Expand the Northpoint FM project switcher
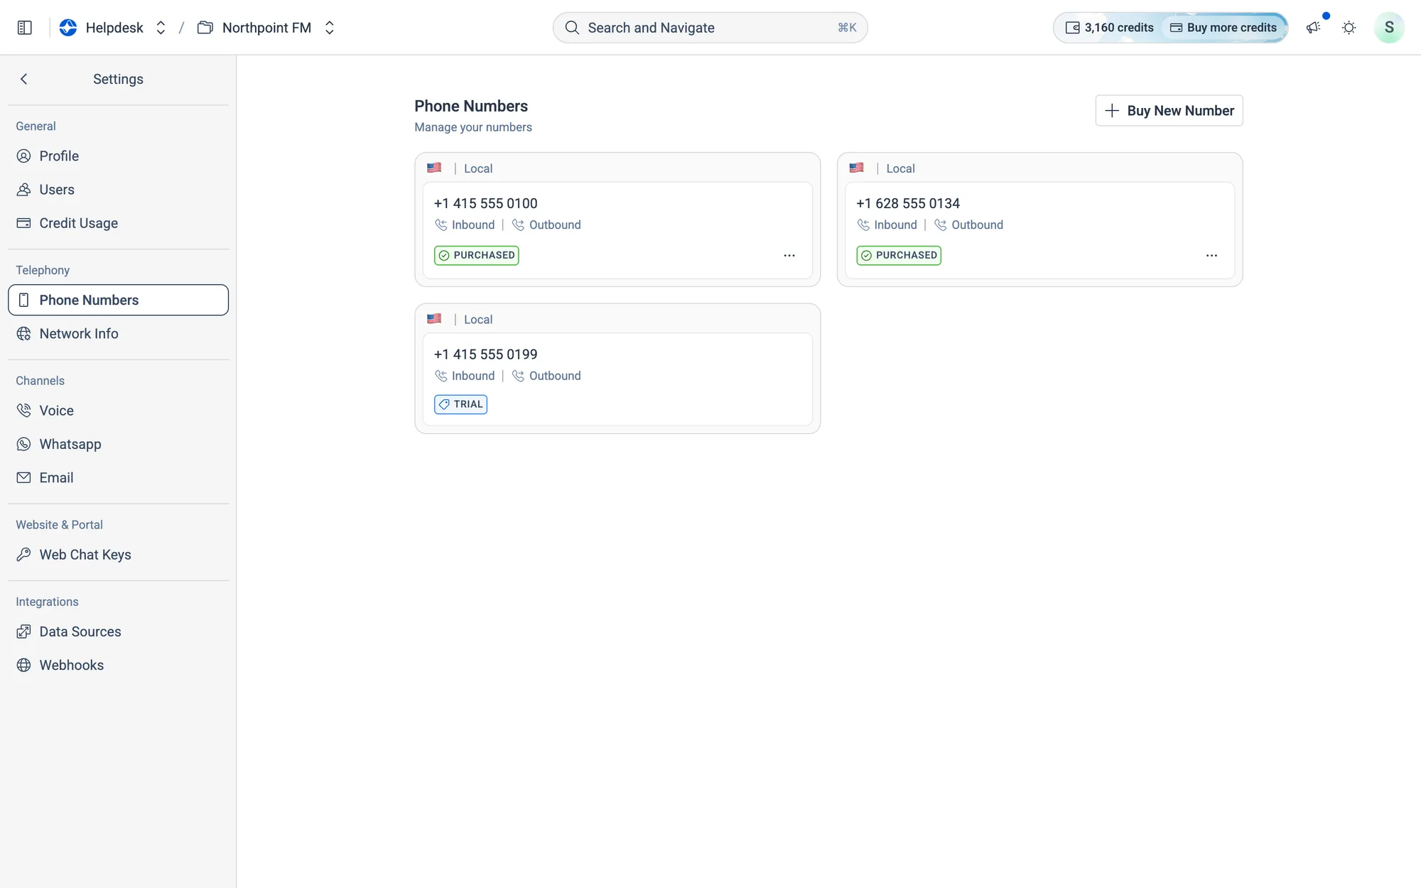Viewport: 1421px width, 888px height. point(329,28)
